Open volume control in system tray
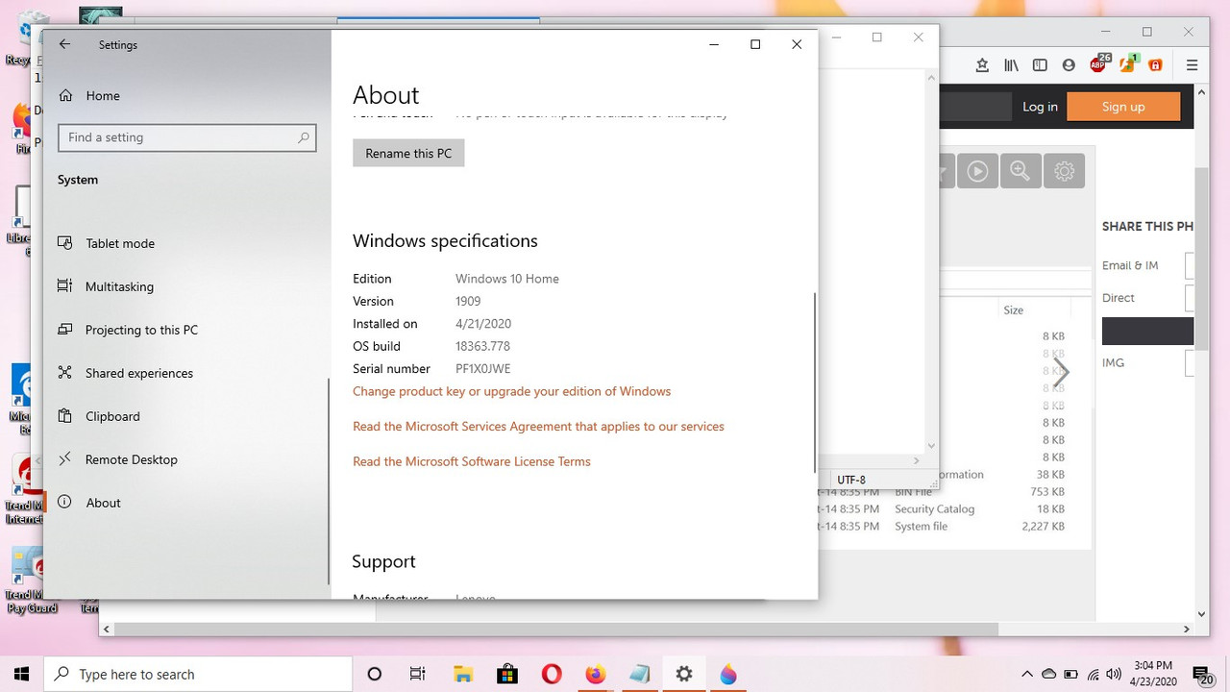The width and height of the screenshot is (1230, 692). coord(1114,674)
